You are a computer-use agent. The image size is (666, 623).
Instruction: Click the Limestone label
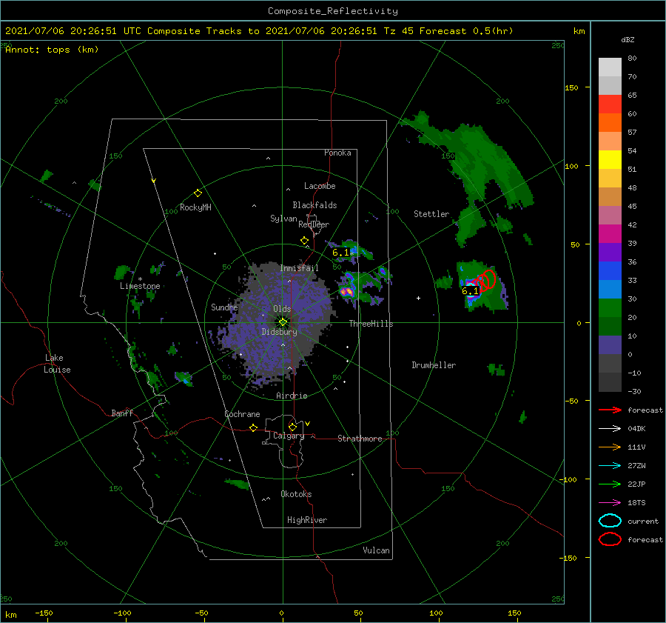(140, 286)
